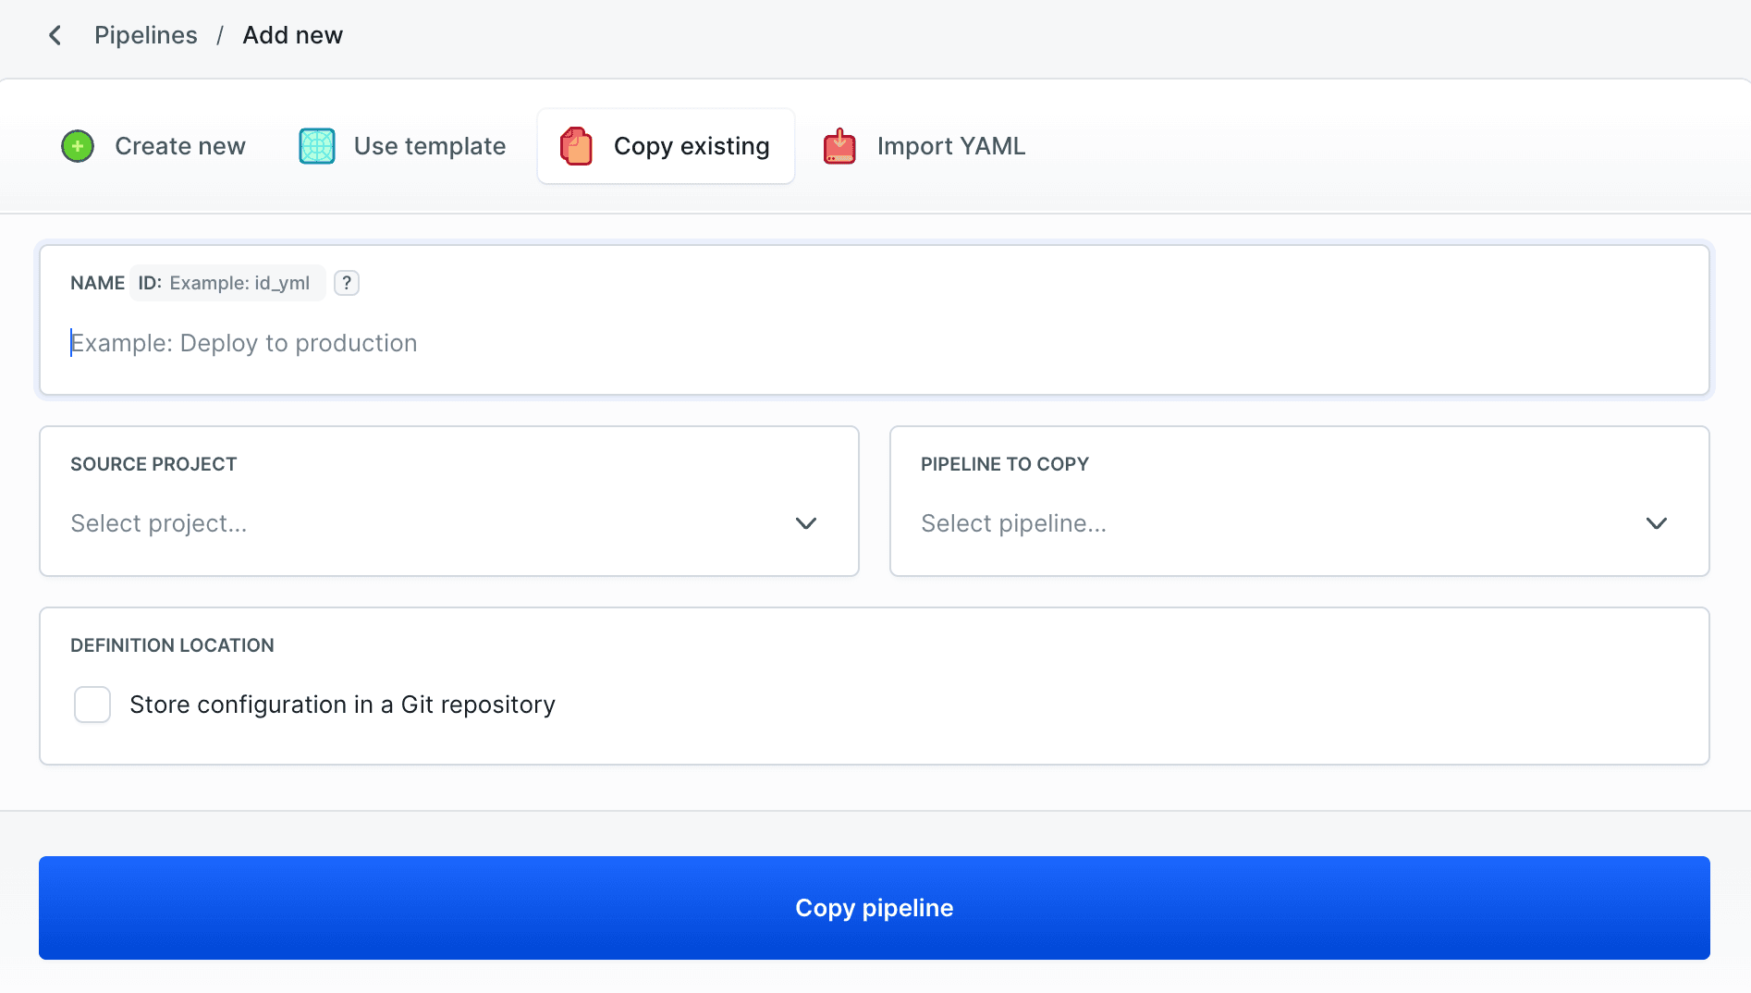
Task: Click the ID: Example: id_yml badge
Action: pos(227,283)
